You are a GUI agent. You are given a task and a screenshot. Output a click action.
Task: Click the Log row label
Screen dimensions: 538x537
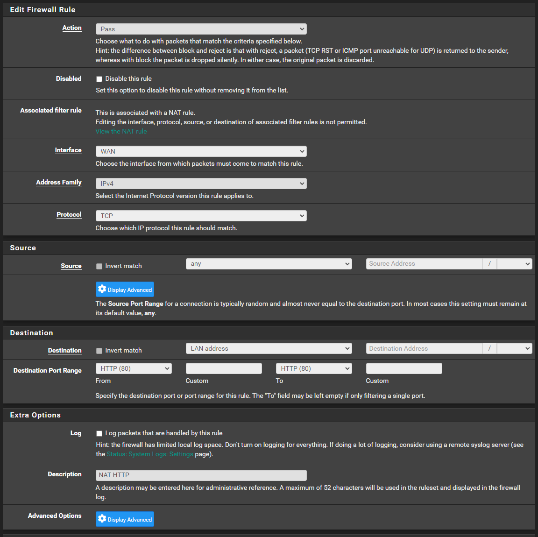pyautogui.click(x=76, y=433)
